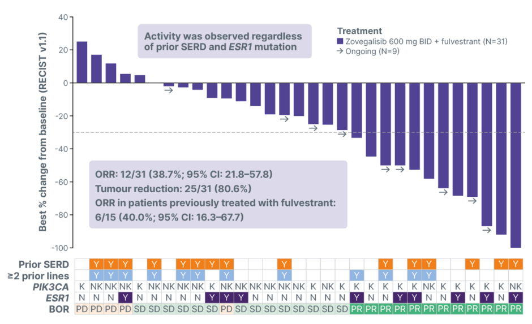Click the purple Zovegalisib legend color swatch
The height and width of the screenshot is (324, 532).
point(340,41)
